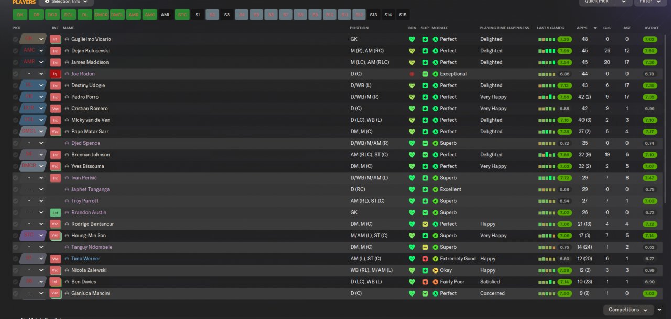The image size is (671, 319).
Task: Click the condition heart icon for Destiny Udogie
Action: pos(412,85)
